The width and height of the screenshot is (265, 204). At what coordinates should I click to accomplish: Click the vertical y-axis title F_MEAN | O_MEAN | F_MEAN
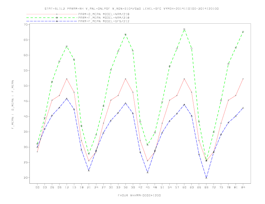click(13, 105)
